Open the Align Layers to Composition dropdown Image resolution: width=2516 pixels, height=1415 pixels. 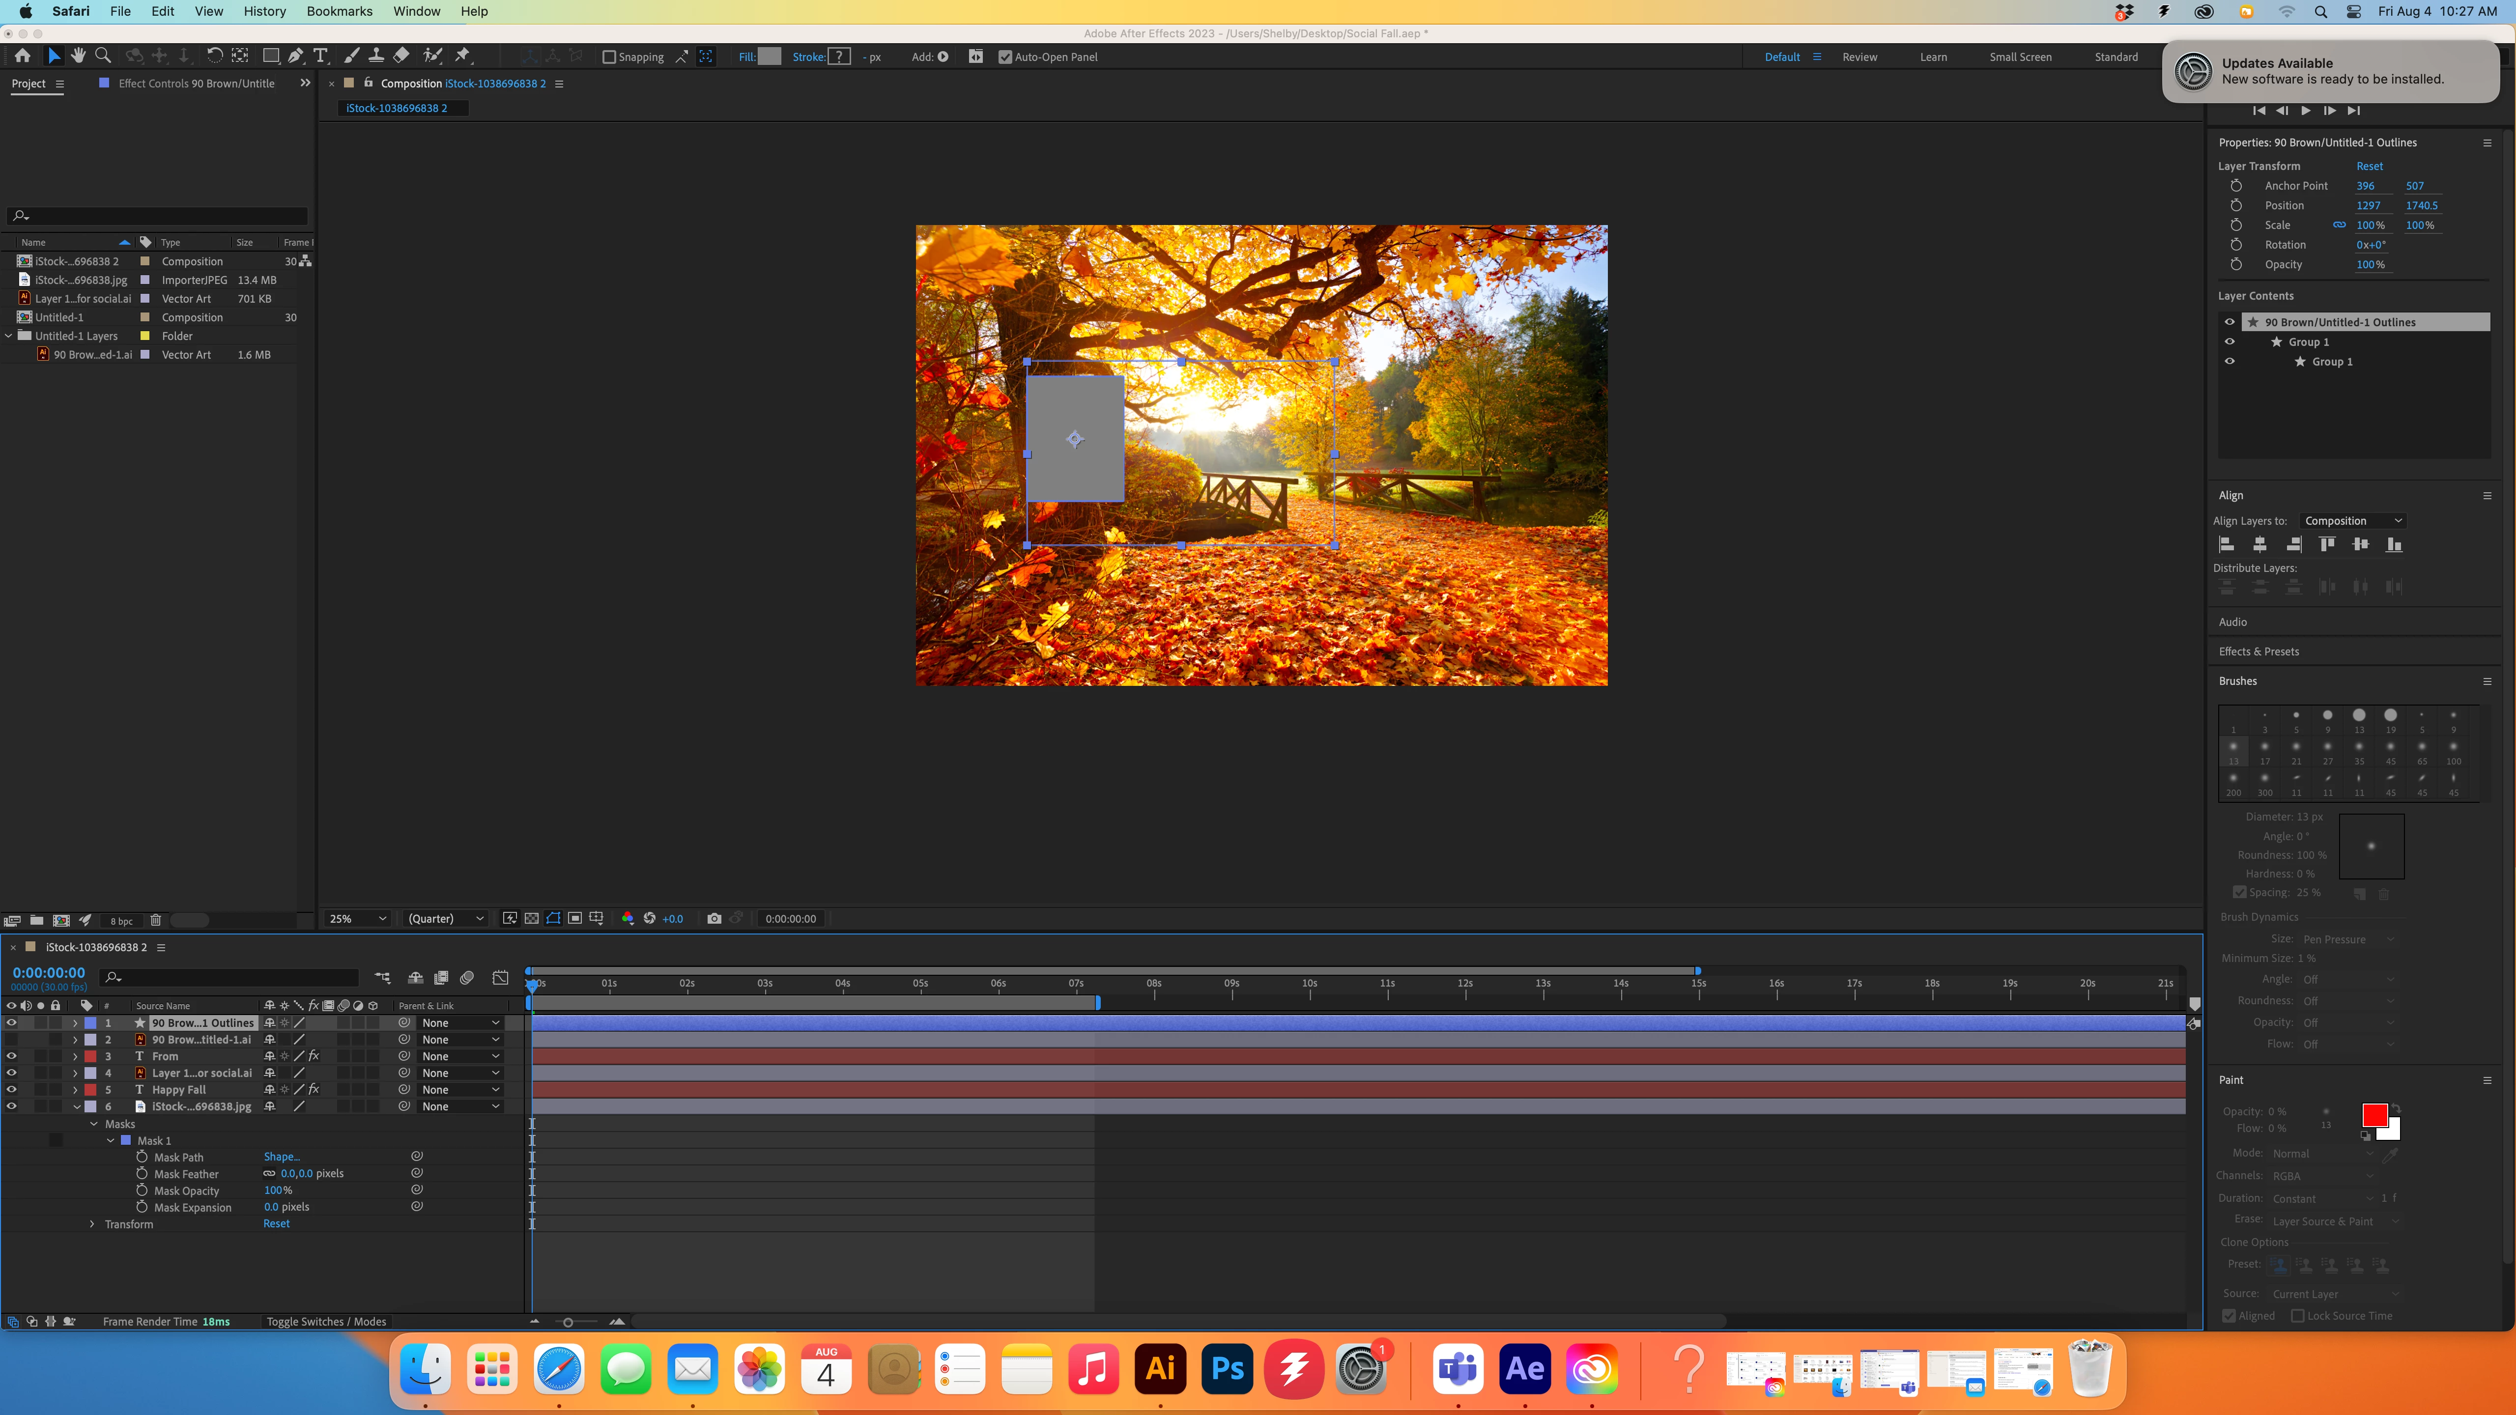(x=2352, y=520)
